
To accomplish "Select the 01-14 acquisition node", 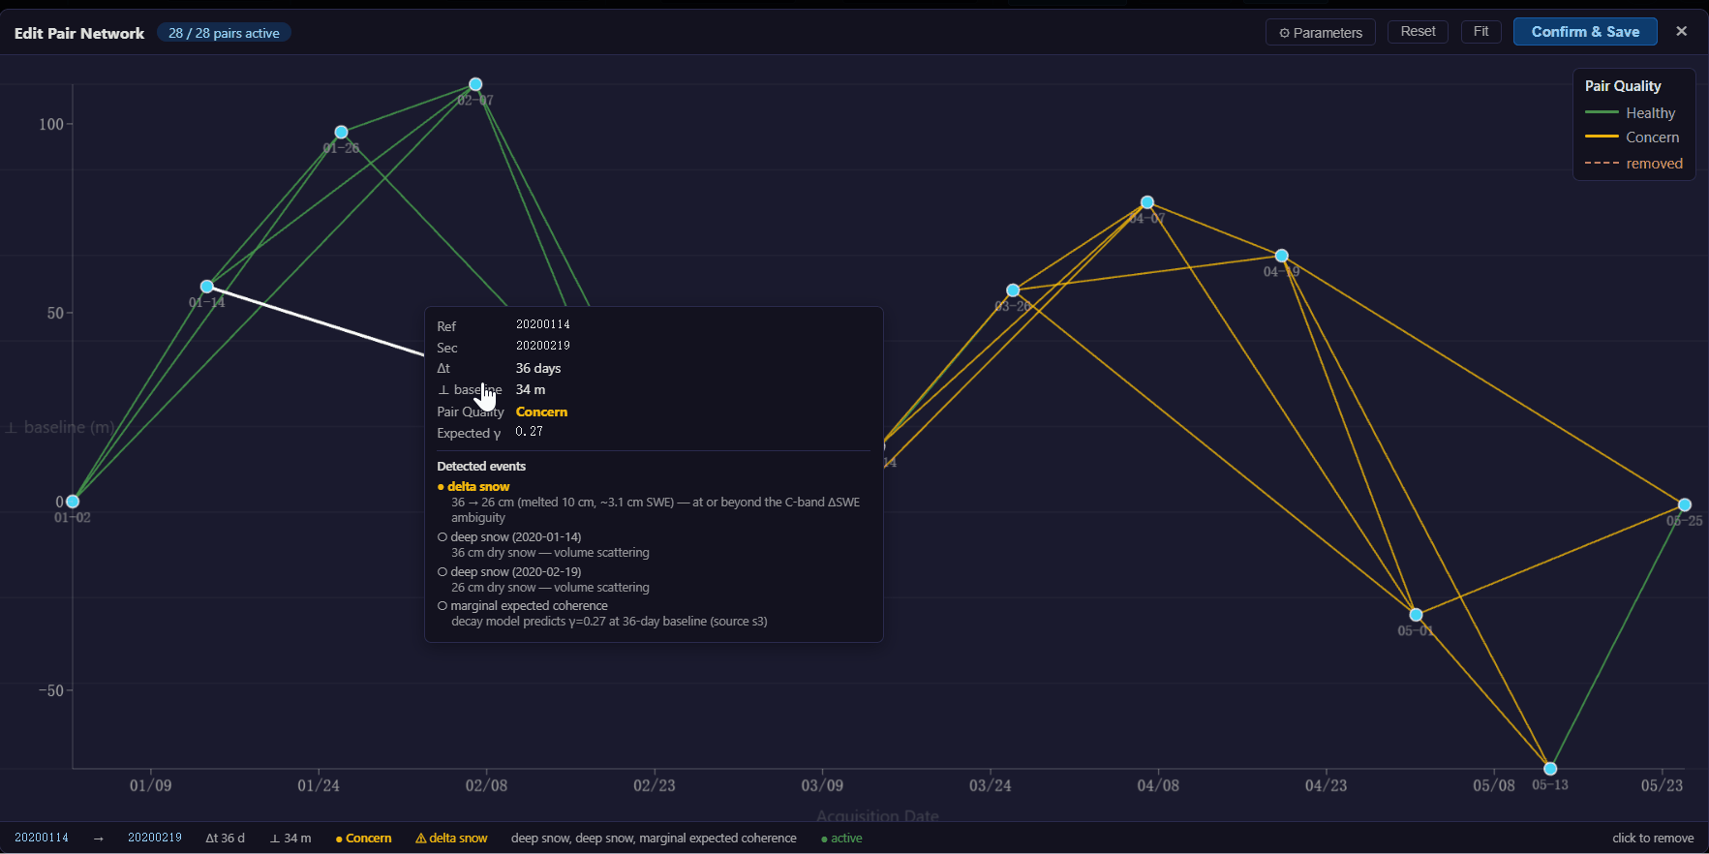I will 206,287.
